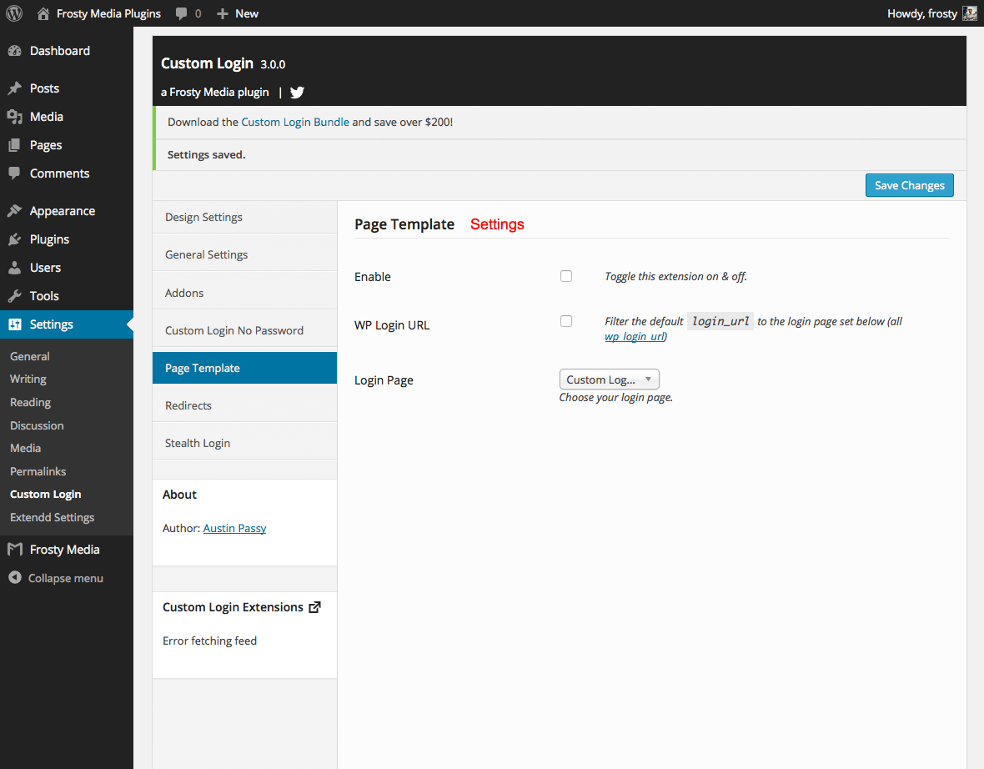Click the Appearance paintbrush icon
The width and height of the screenshot is (984, 769).
tap(14, 211)
